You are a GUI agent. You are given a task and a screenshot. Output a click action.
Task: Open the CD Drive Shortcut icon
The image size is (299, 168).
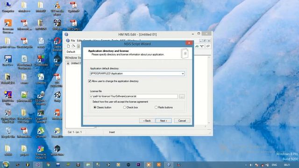coord(41,98)
